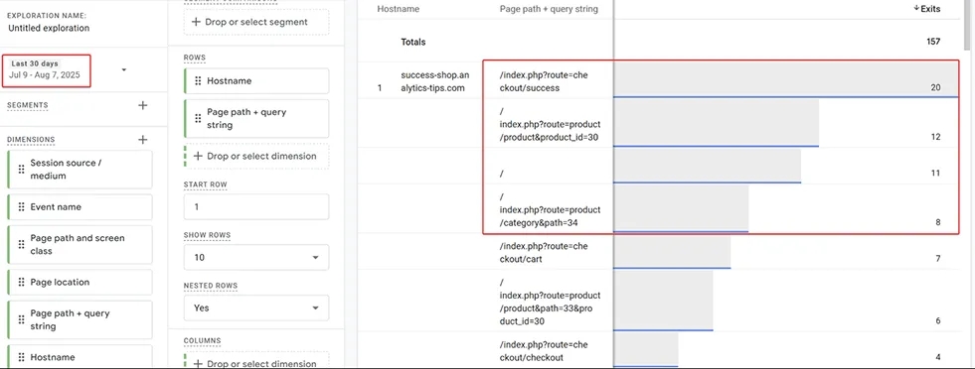This screenshot has width=975, height=369.
Task: Edit the Start Row input field
Action: click(x=256, y=207)
